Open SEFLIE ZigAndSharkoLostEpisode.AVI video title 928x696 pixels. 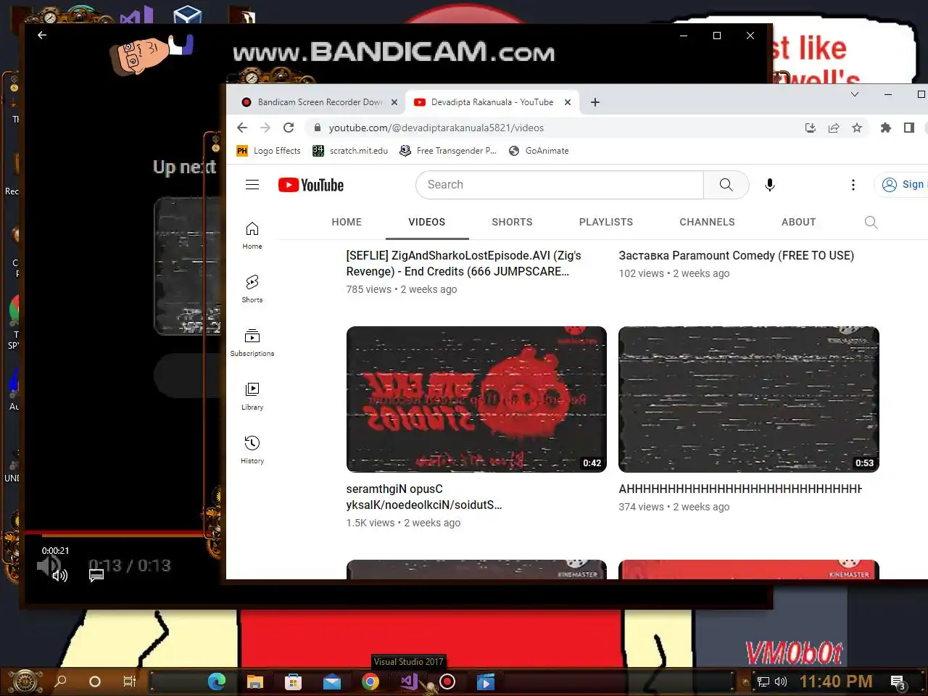coord(464,263)
